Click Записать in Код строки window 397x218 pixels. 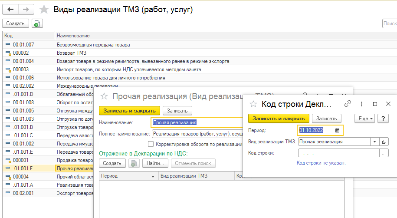click(x=327, y=119)
